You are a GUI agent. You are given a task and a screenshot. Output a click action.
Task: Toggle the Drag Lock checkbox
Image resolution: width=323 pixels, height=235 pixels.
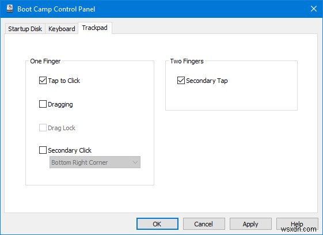pos(43,128)
